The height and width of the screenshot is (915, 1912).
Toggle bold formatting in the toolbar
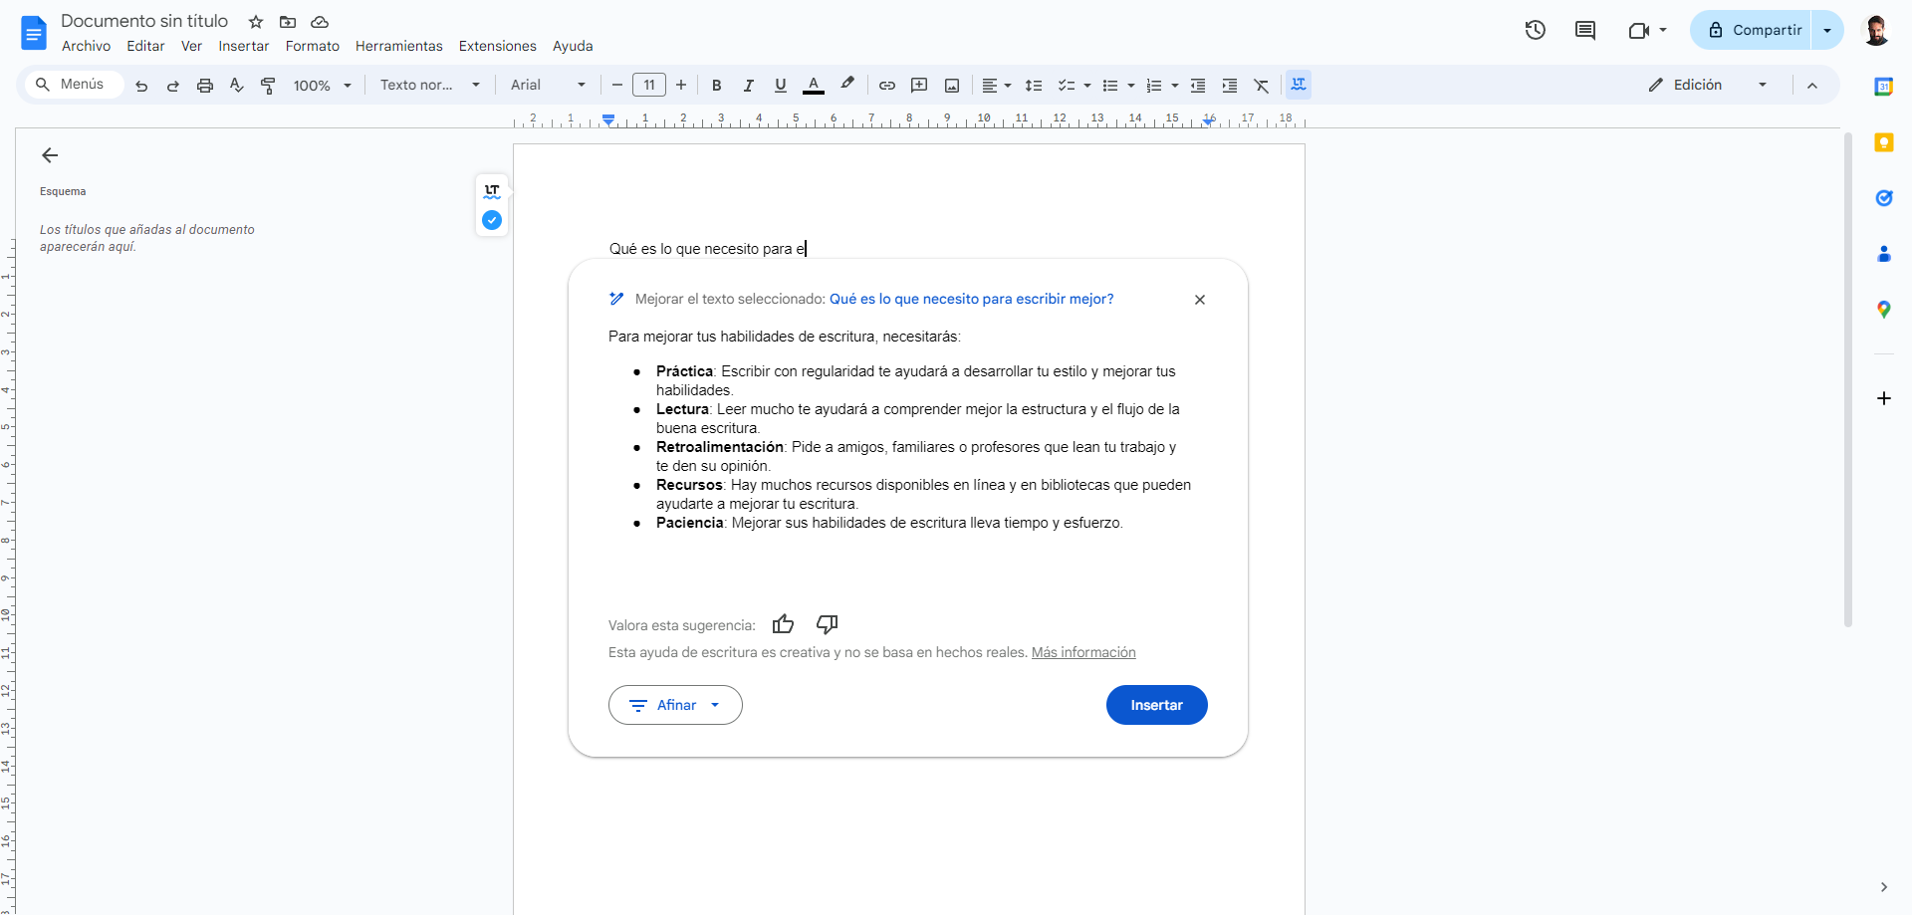(716, 86)
